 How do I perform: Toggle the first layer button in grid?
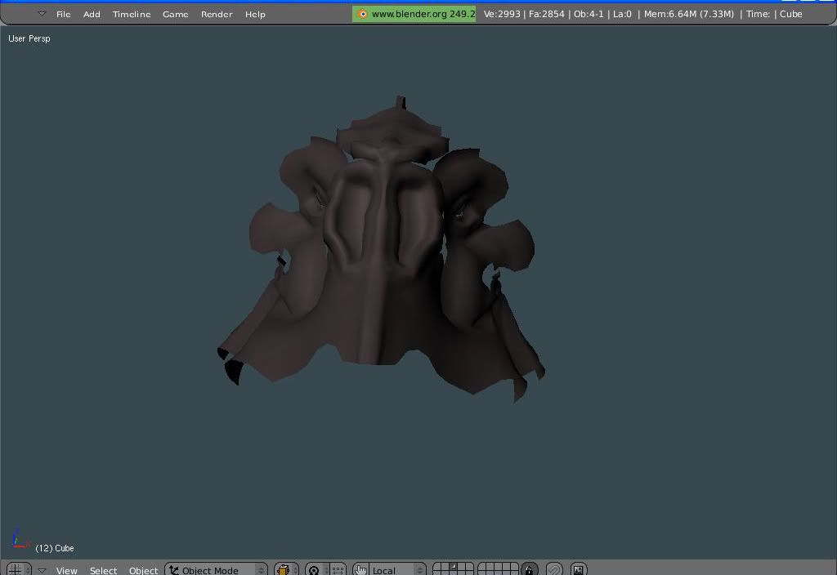pos(437,566)
